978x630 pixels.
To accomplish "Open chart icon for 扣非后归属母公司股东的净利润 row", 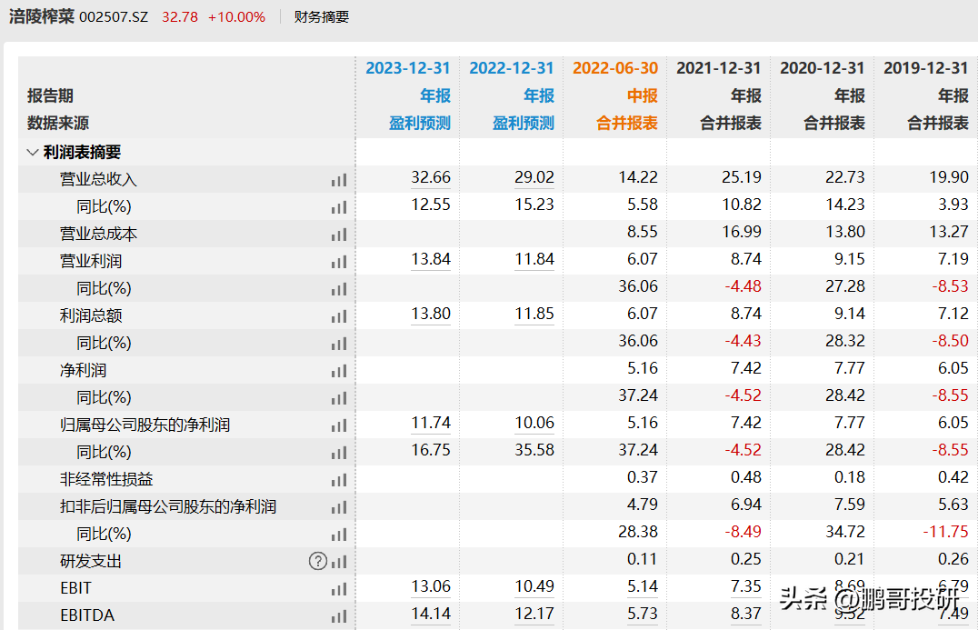I will 339,508.
